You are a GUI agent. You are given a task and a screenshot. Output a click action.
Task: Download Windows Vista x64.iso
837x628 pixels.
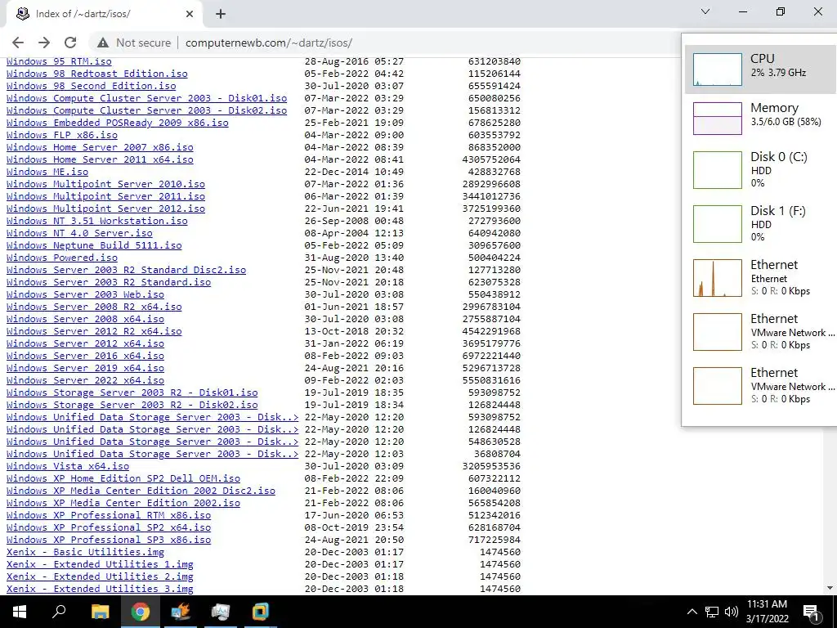click(x=67, y=467)
